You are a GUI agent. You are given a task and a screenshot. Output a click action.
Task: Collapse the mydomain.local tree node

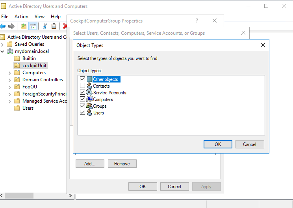2,51
